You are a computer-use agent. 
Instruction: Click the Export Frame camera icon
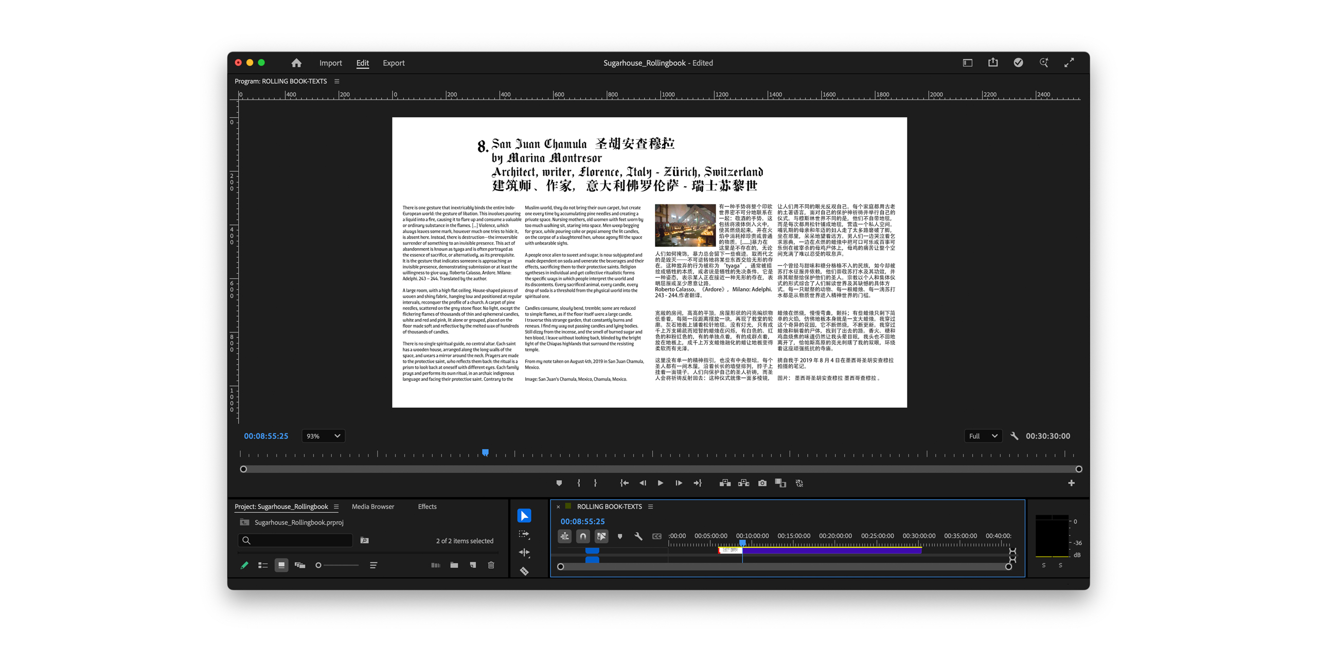pos(762,483)
